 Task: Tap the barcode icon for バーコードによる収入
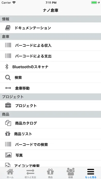8,45
